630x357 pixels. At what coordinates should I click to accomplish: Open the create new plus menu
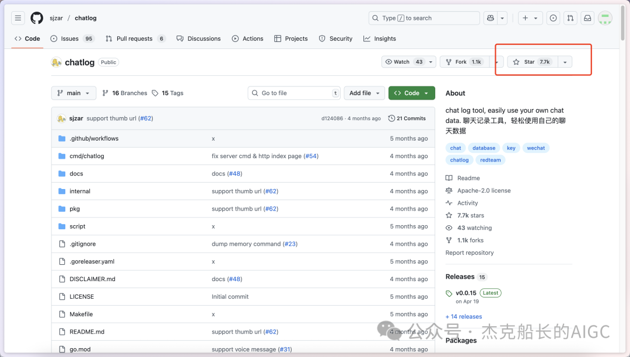(x=530, y=18)
